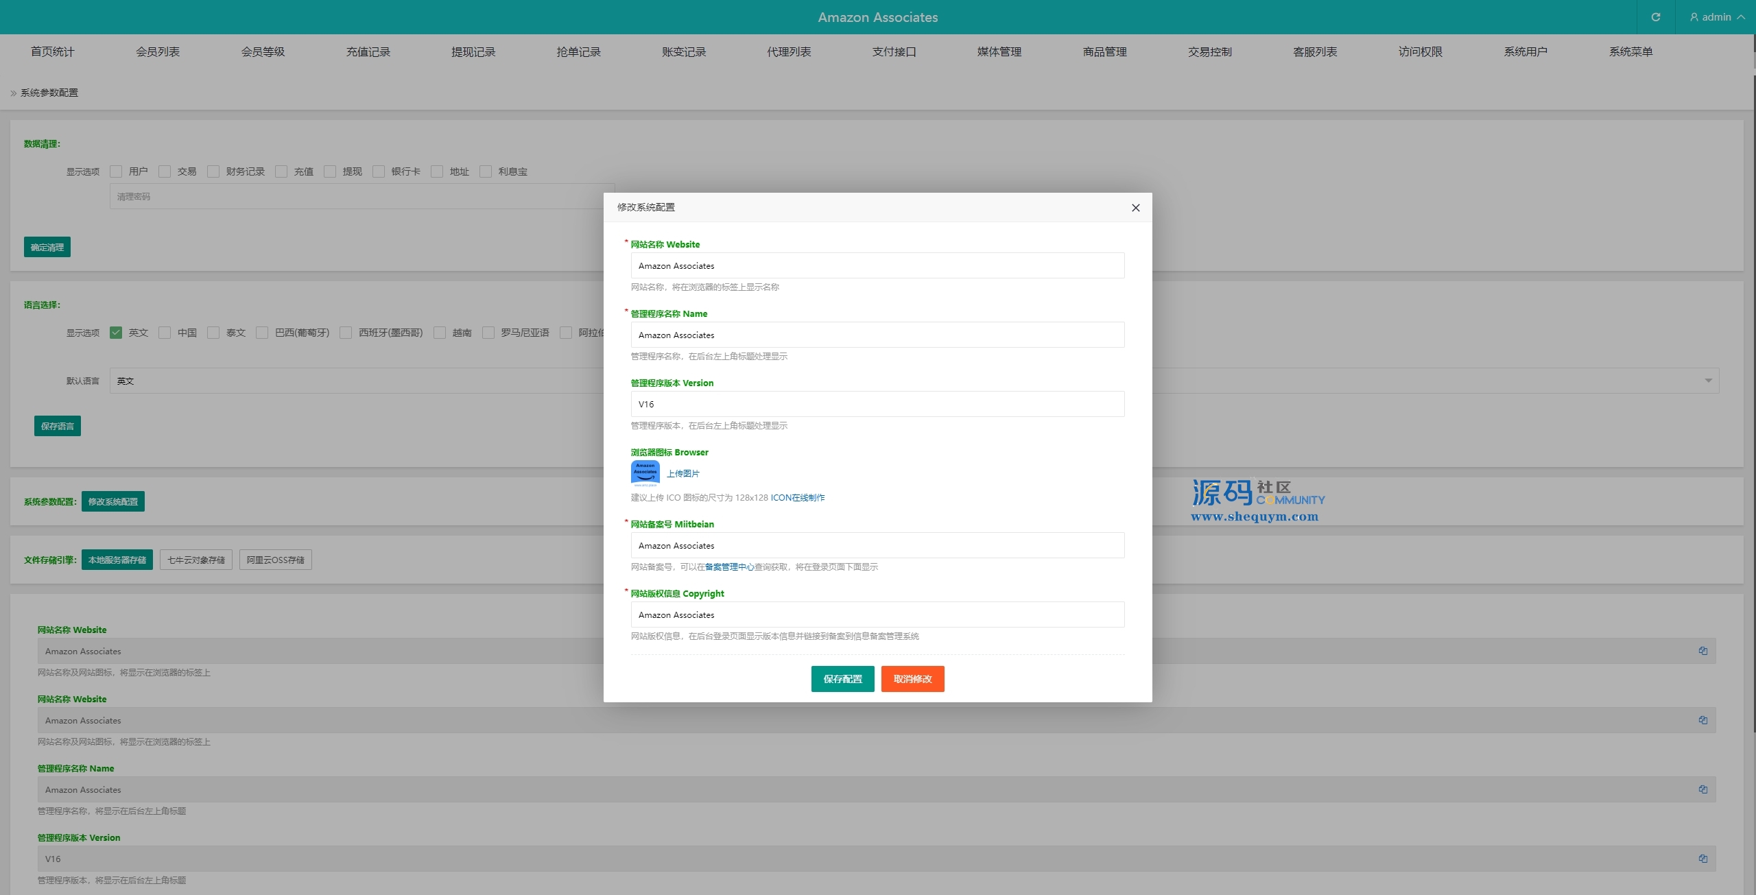Open 交易控制 menu
1756x895 pixels.
click(1210, 52)
